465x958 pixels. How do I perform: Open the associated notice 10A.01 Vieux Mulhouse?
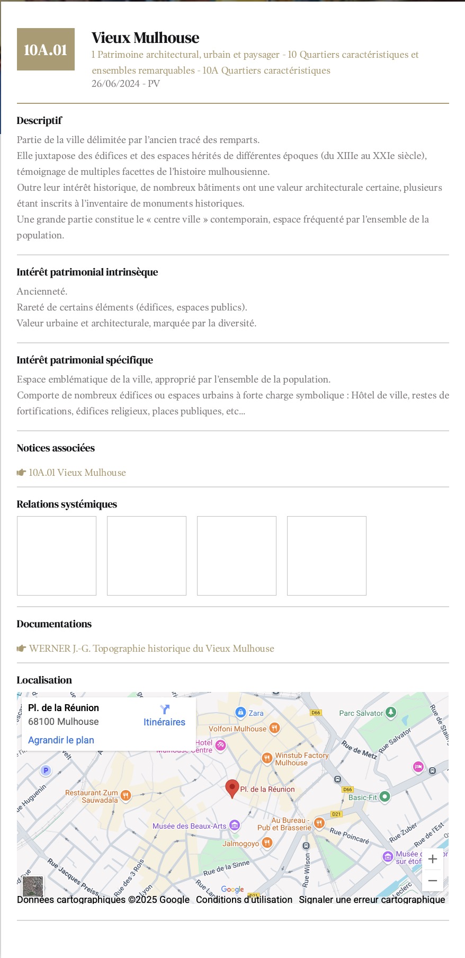click(x=77, y=473)
